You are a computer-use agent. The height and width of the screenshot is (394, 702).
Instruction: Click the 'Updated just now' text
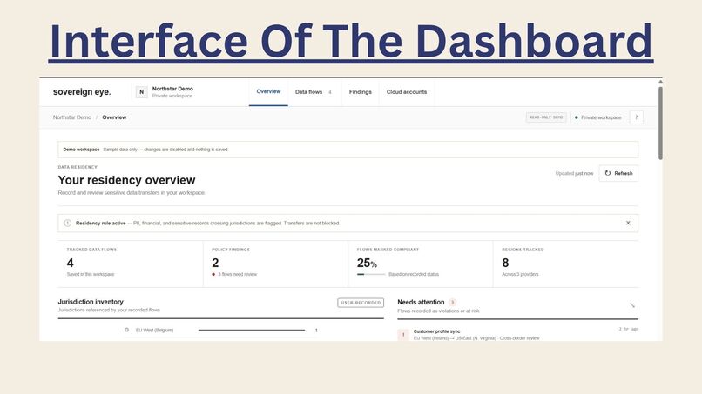[x=574, y=174]
